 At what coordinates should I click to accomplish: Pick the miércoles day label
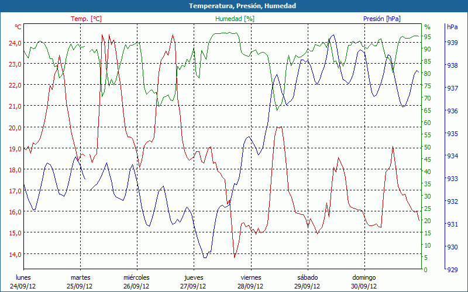coord(136,277)
